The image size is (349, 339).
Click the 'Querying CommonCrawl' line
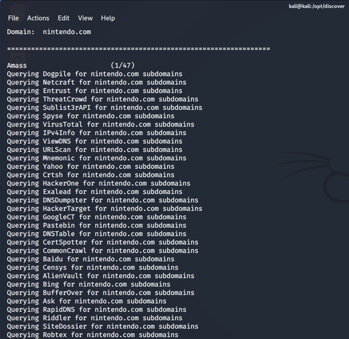pos(103,251)
